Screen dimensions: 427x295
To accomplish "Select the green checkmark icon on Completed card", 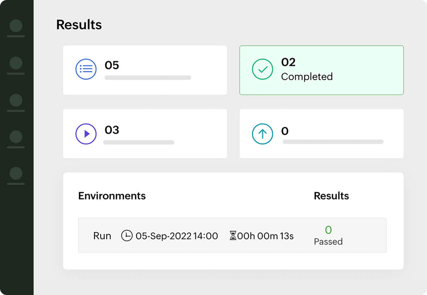I will coord(262,69).
